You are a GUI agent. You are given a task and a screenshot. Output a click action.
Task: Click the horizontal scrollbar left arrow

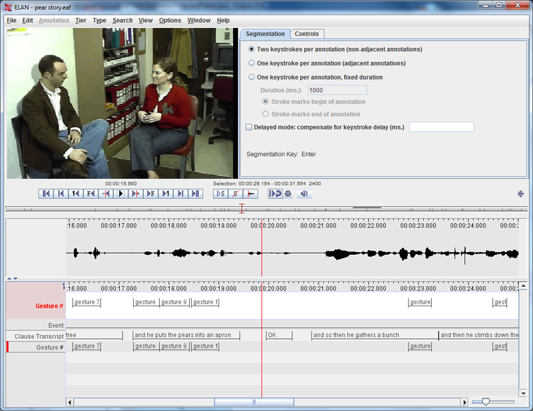[70, 402]
